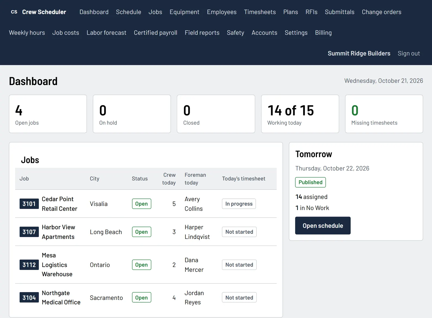Open the Job costs page
Image resolution: width=432 pixels, height=318 pixels.
[66, 33]
